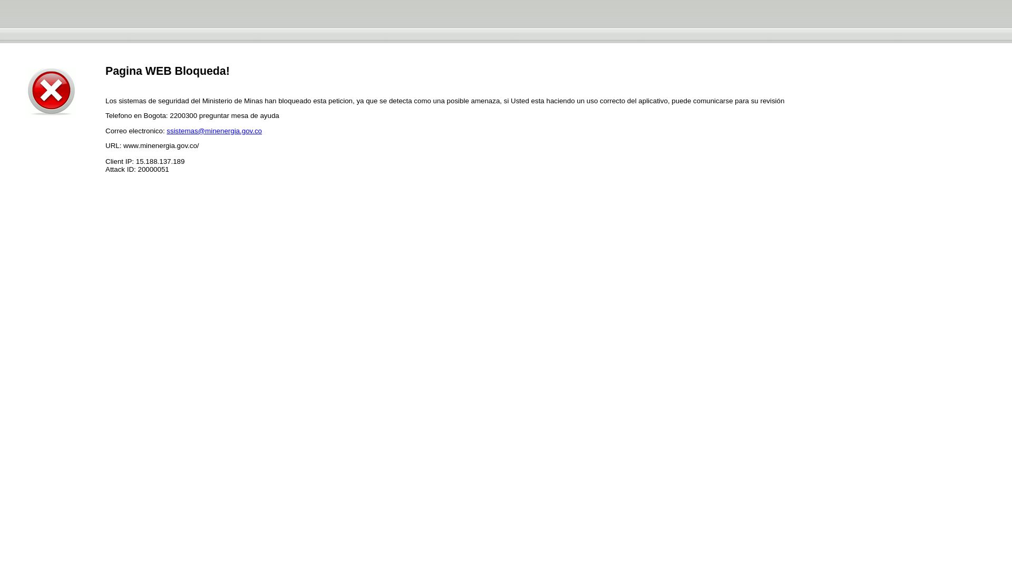Click the 'Pagina WEB Bloqueda!' heading
Viewport: 1012px width, 569px height.
click(167, 71)
